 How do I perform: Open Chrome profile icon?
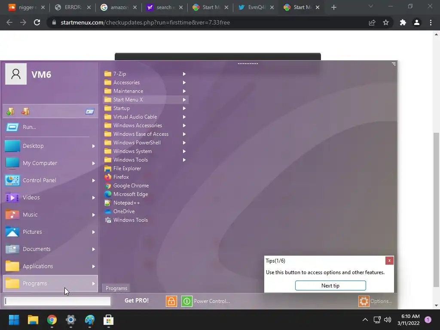417,22
